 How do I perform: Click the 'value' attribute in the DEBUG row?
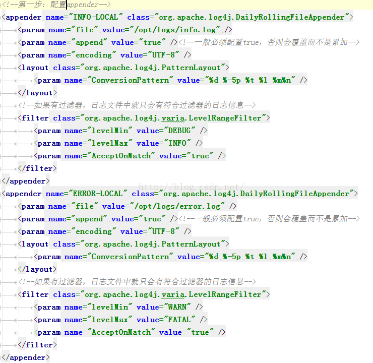point(148,131)
